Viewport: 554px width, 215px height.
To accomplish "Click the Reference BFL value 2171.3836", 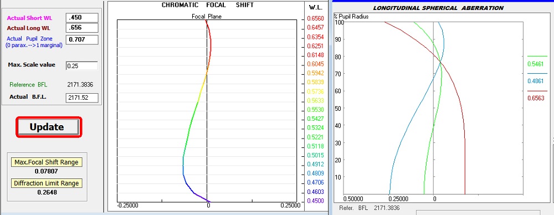I will (x=80, y=85).
